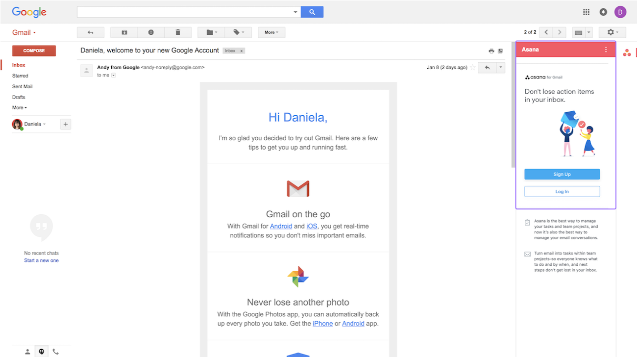This screenshot has height=357, width=637.
Task: Switch to the Hangouts conversations tab
Action: (x=41, y=352)
